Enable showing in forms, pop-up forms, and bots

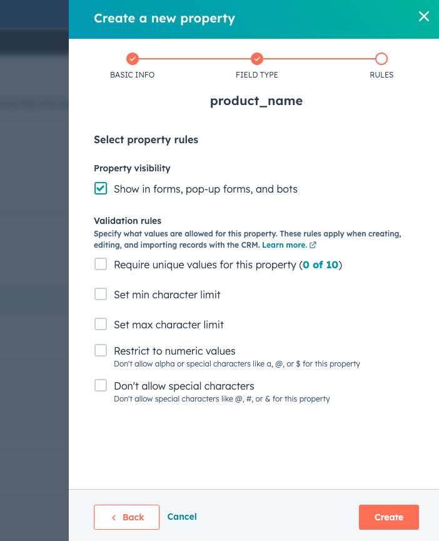[101, 188]
